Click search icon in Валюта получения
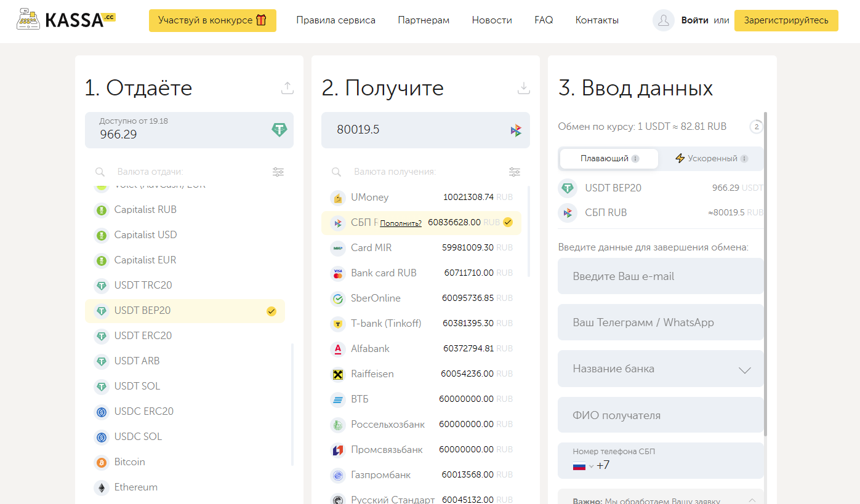 [x=336, y=172]
